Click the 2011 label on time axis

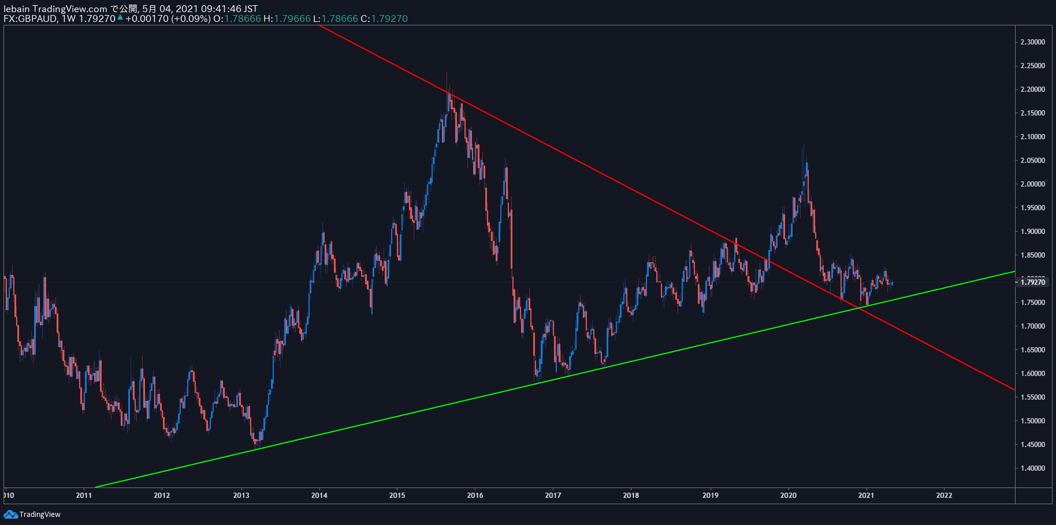coord(84,496)
